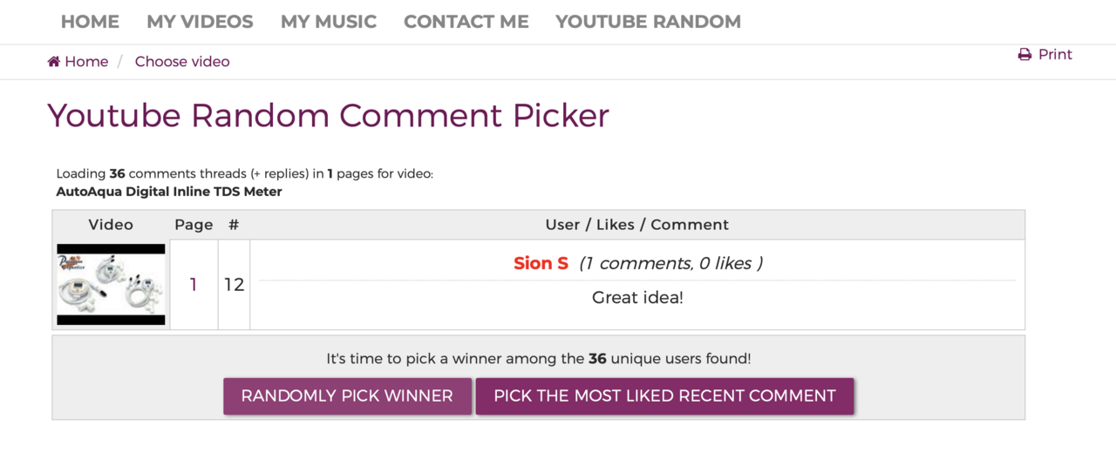
Task: Click the home icon in the breadcrumb
Action: (54, 62)
